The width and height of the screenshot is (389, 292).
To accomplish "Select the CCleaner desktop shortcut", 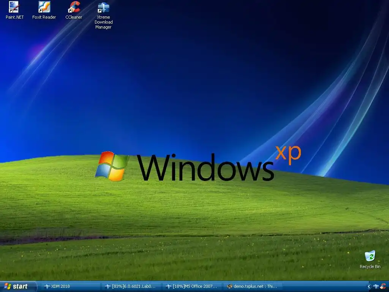I will pyautogui.click(x=74, y=10).
